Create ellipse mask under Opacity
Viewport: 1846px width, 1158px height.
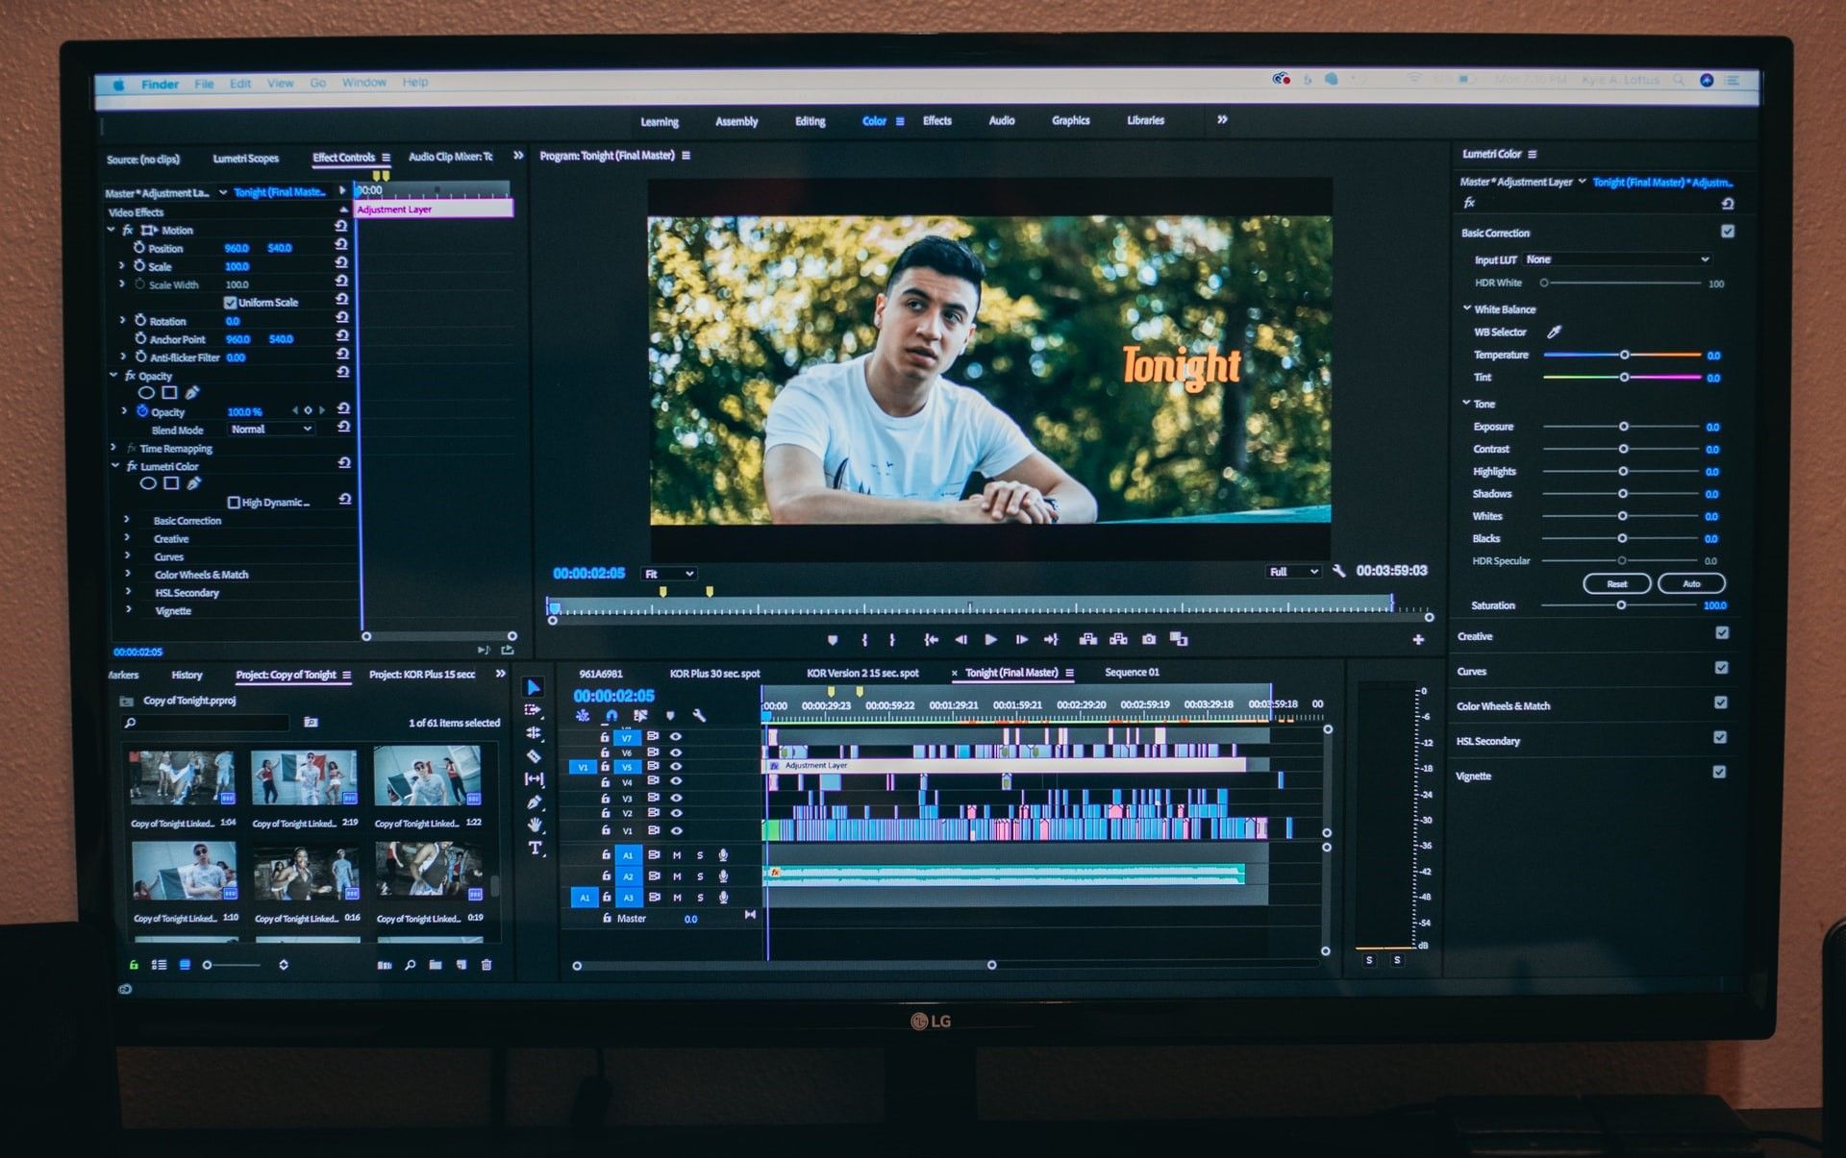click(146, 393)
